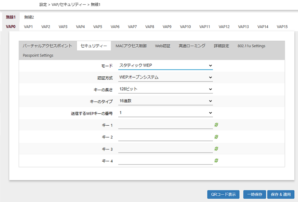This screenshot has width=298, height=202.
Task: Click the 保存 & 適用 button
Action: tap(281, 194)
